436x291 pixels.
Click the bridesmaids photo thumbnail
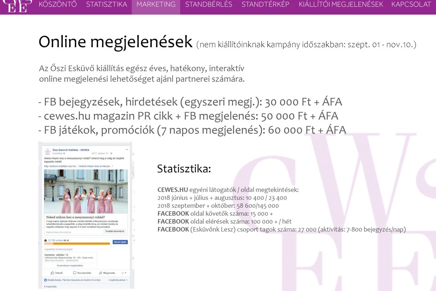pos(86,191)
